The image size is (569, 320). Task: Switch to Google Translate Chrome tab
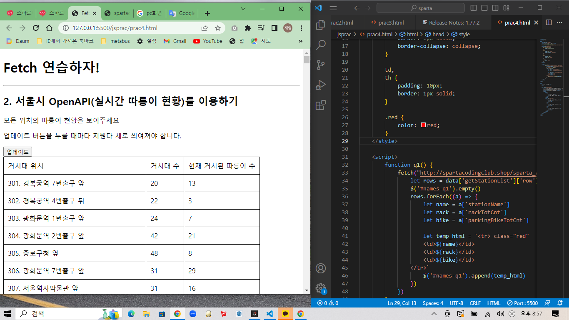[x=182, y=13]
